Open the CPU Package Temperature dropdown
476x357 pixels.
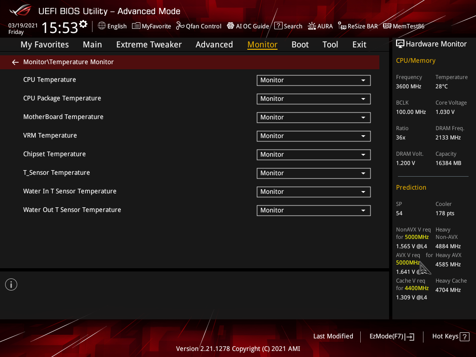point(314,99)
